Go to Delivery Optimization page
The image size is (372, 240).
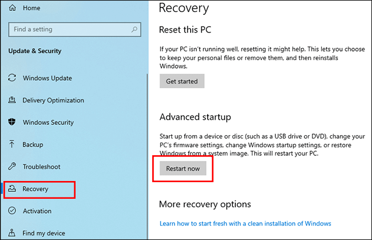click(53, 100)
